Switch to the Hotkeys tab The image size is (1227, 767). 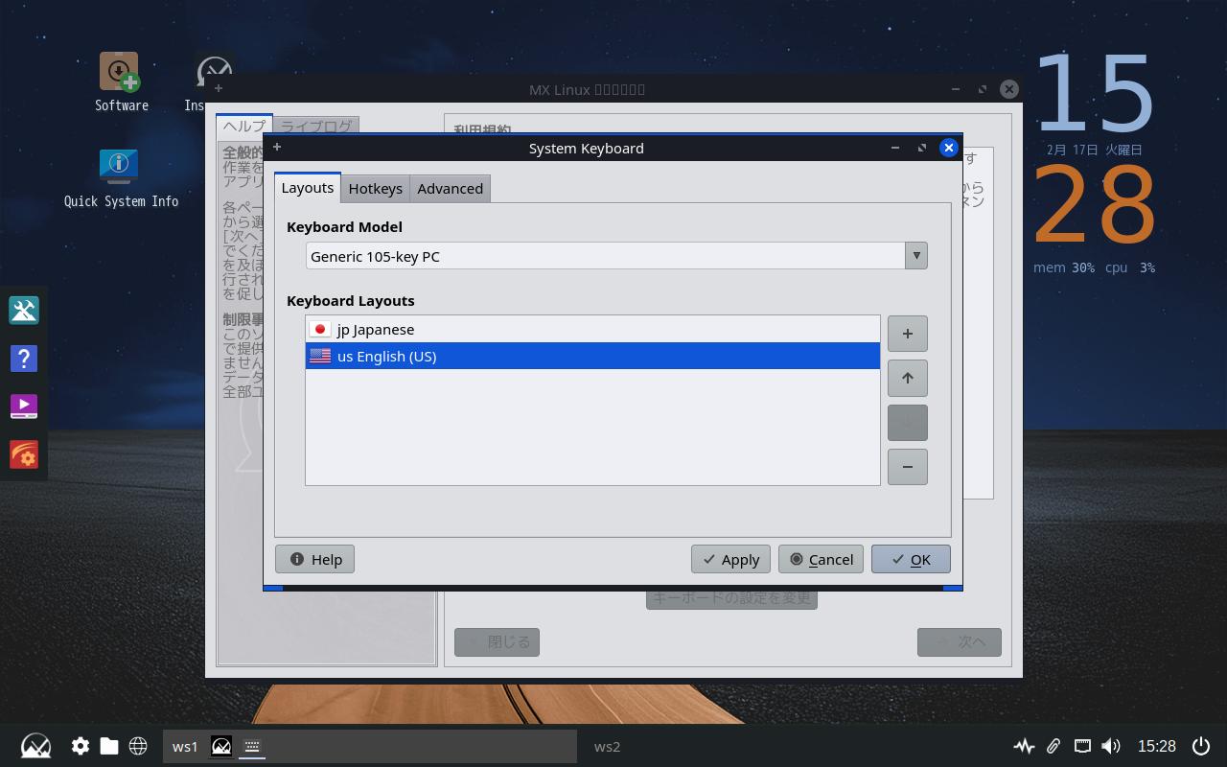pos(375,189)
